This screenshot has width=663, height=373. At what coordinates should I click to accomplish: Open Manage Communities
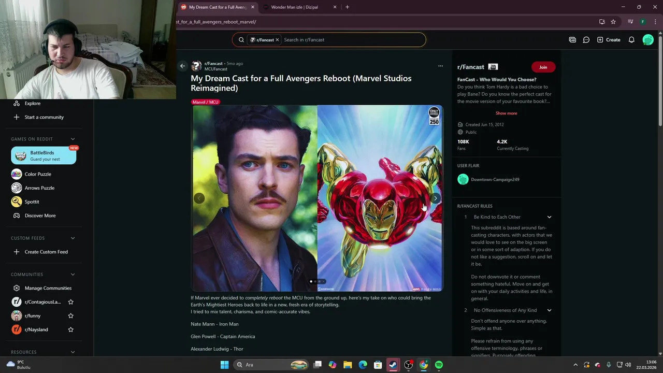pyautogui.click(x=44, y=288)
